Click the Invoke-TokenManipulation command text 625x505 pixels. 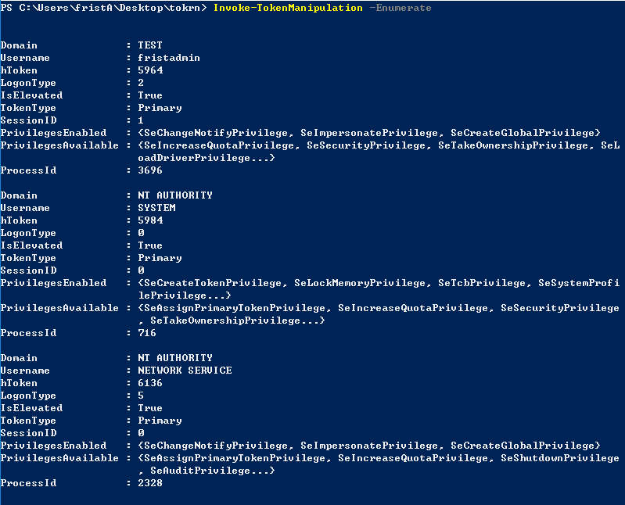(288, 8)
